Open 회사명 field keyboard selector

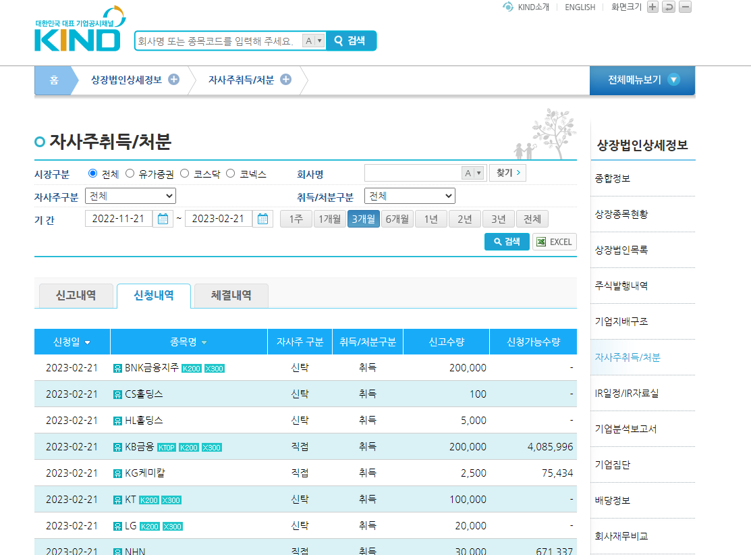[473, 173]
